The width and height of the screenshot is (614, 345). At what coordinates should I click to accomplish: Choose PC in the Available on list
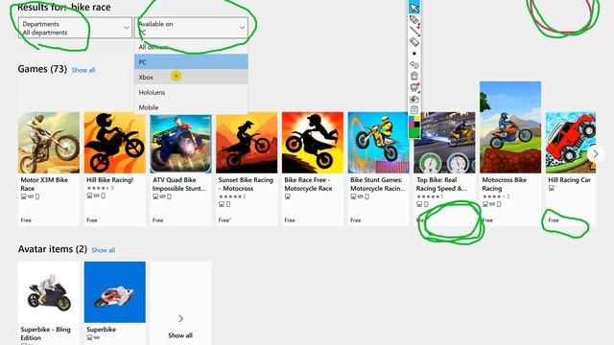click(191, 61)
